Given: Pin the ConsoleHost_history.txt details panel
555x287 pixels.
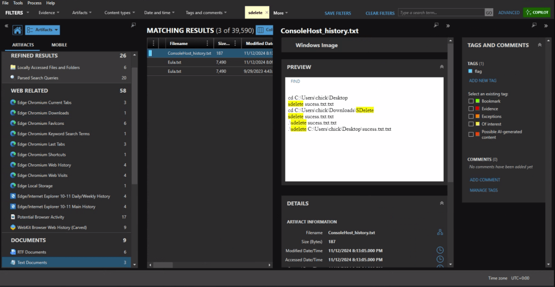Looking at the screenshot, I should [x=435, y=25].
